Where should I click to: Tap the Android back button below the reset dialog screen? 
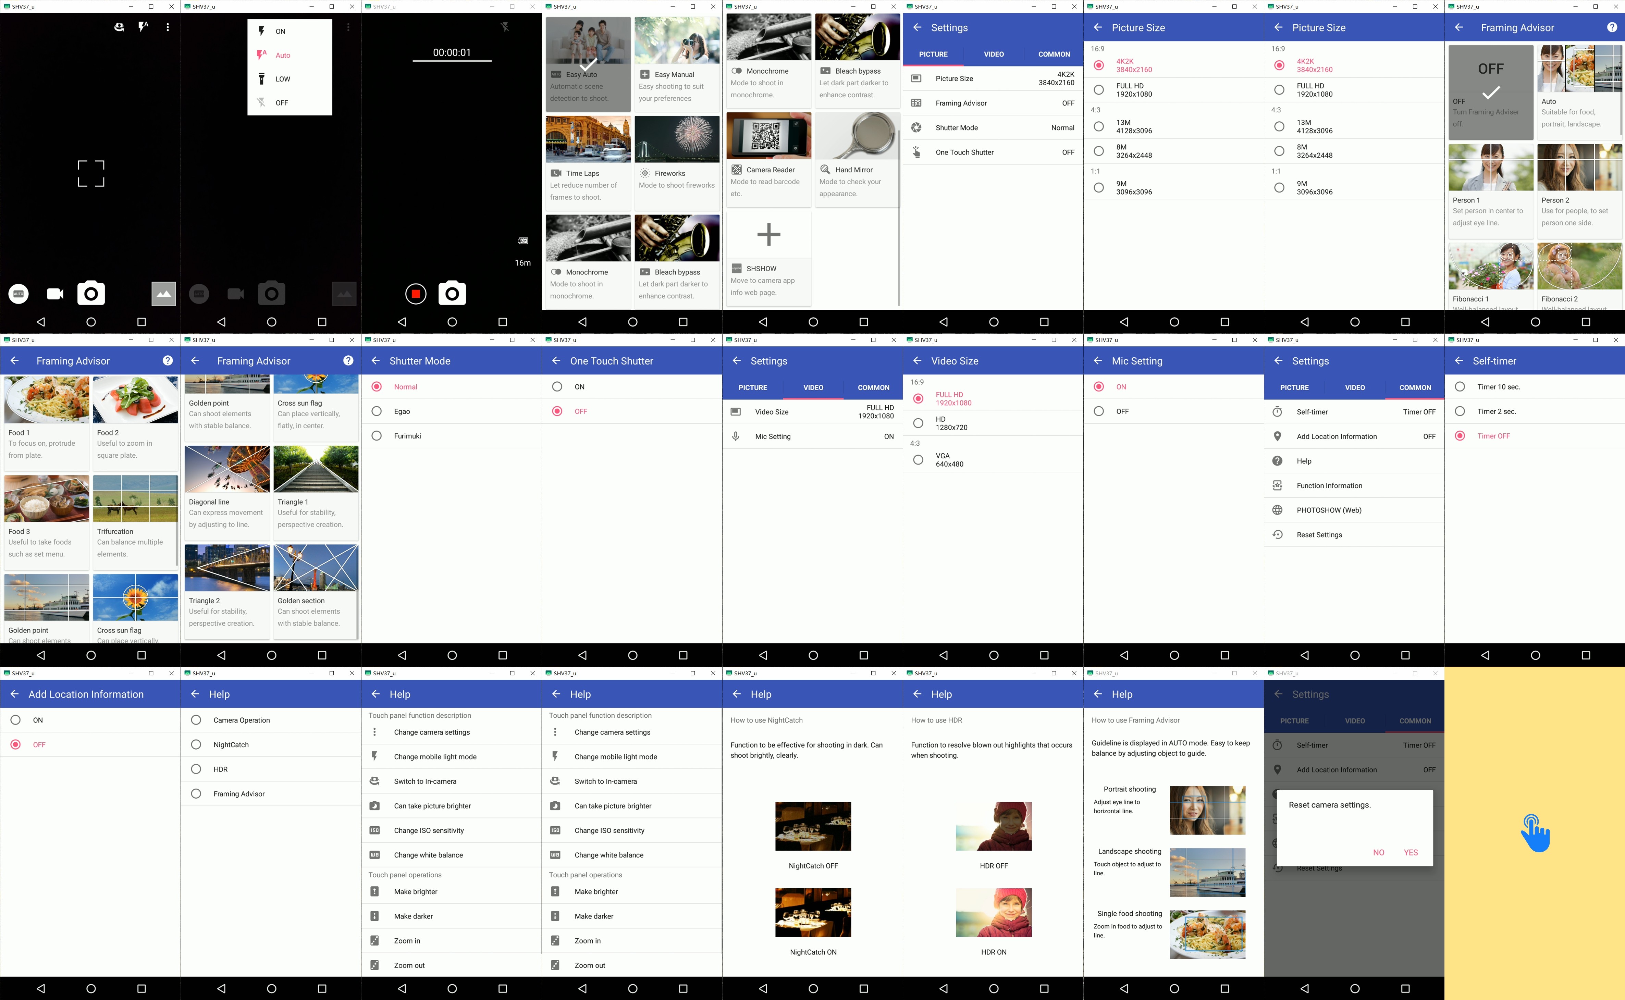pyautogui.click(x=1304, y=989)
